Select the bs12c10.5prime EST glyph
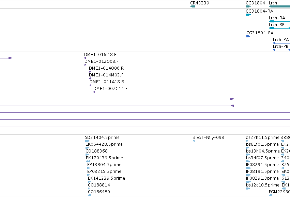Screen dimensions: 290x197 [248, 189]
